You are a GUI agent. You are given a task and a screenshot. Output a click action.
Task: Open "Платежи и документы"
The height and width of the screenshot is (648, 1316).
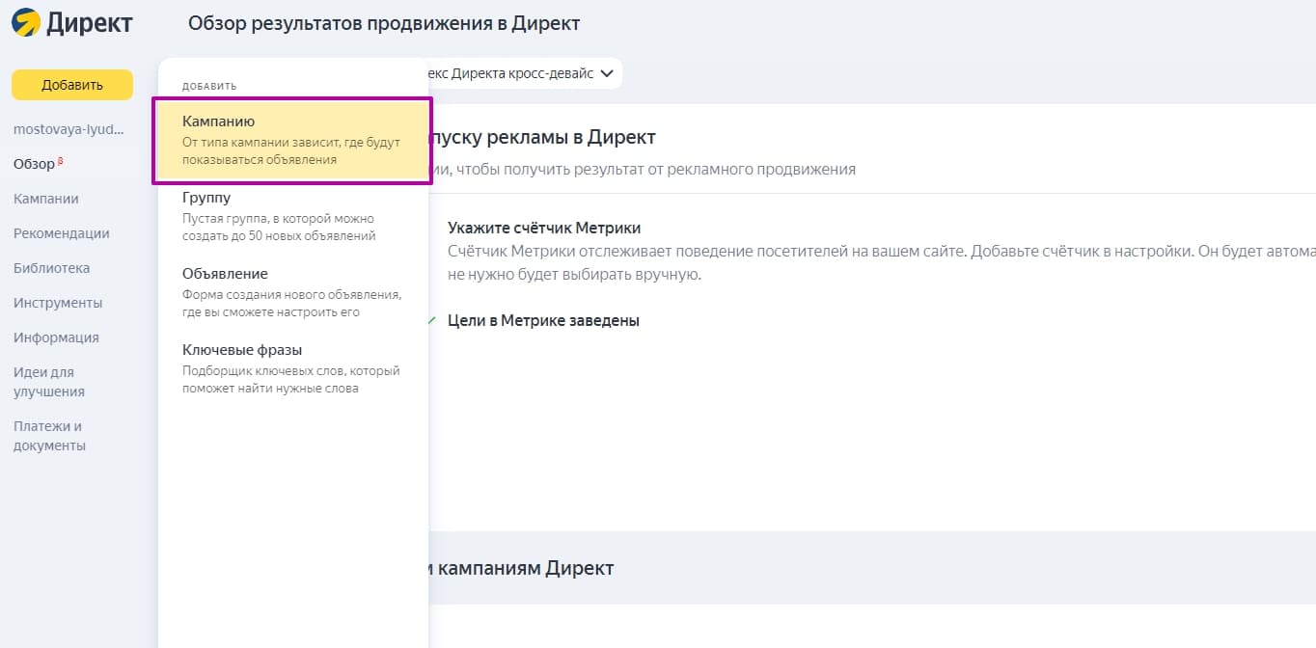click(48, 435)
